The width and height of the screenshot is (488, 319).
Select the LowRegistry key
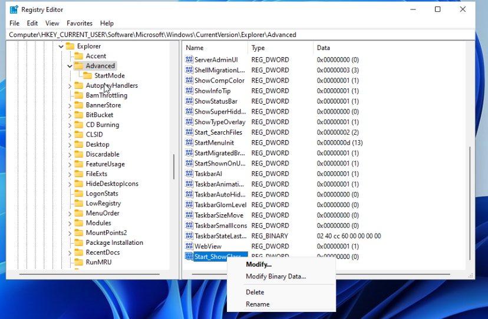click(103, 203)
